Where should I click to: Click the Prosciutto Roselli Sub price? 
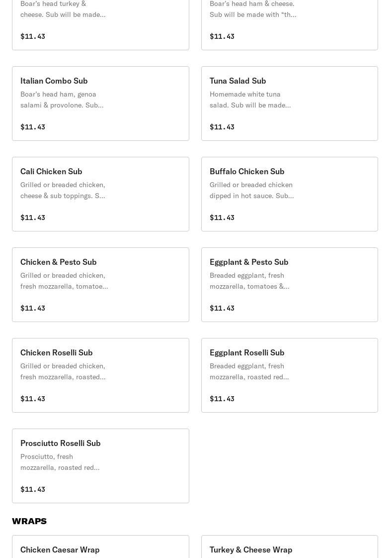pyautogui.click(x=33, y=489)
